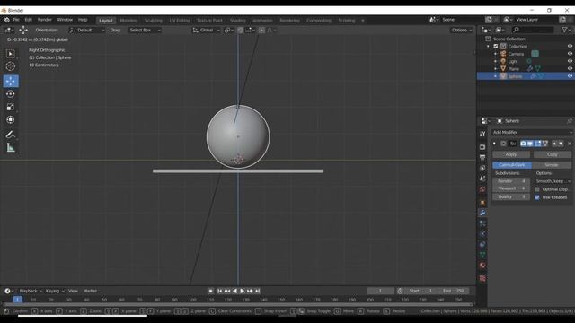This screenshot has width=575, height=323.
Task: Toggle modifier display in render (camera icon)
Action: [x=523, y=144]
